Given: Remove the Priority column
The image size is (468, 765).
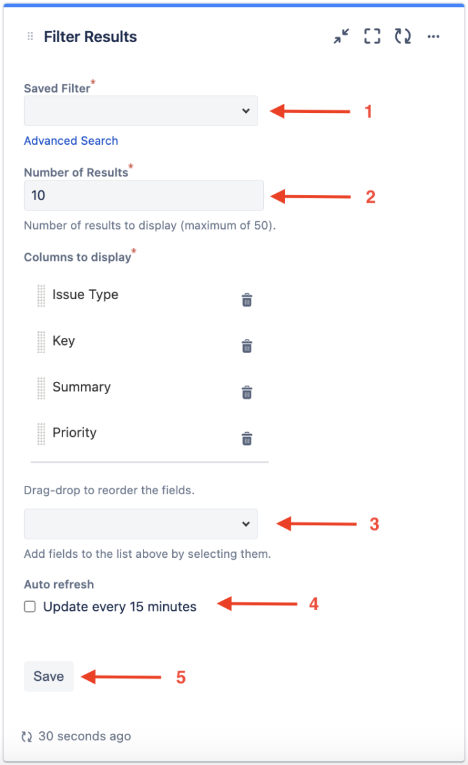Looking at the screenshot, I should (247, 439).
